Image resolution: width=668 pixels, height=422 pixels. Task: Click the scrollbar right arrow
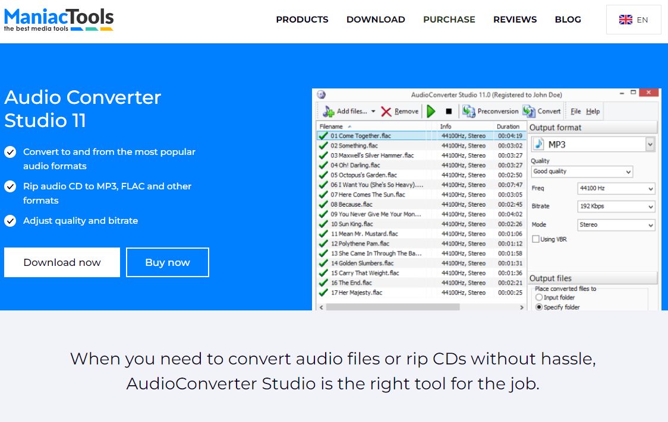[521, 307]
